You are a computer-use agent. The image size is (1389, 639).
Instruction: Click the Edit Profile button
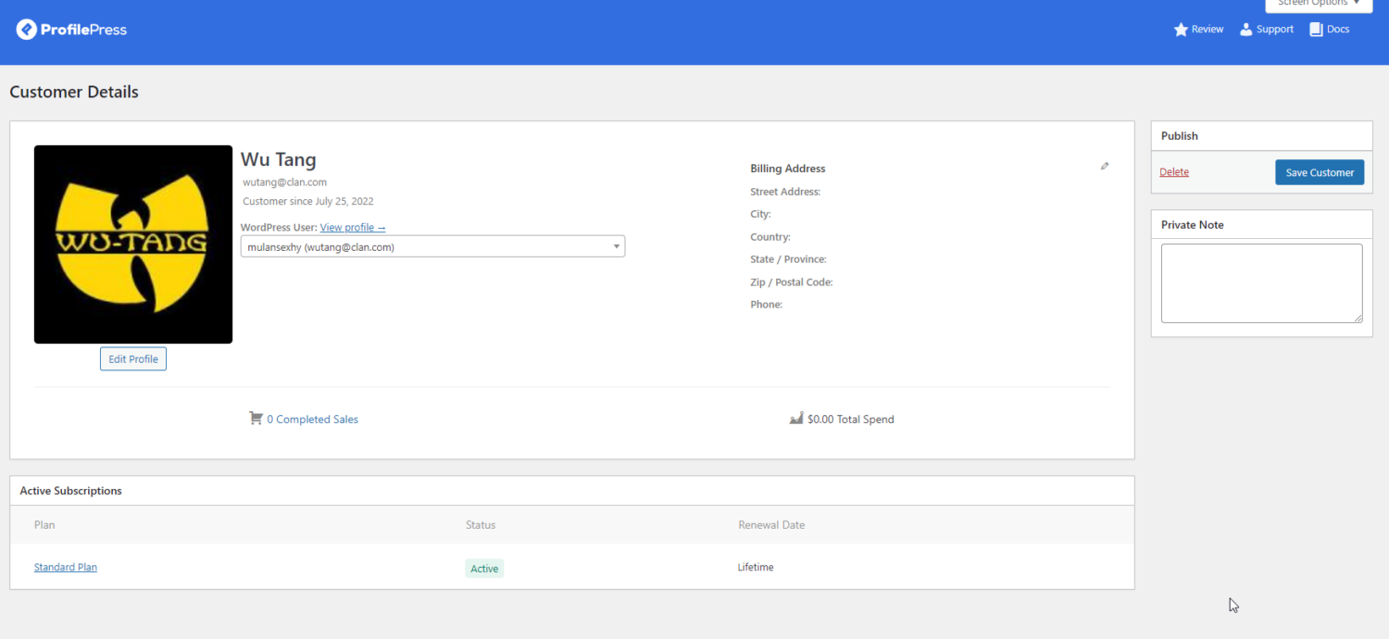(133, 359)
